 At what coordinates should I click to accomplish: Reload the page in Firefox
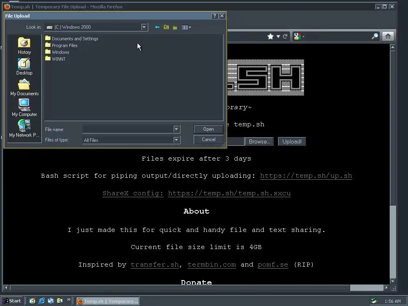(285, 36)
